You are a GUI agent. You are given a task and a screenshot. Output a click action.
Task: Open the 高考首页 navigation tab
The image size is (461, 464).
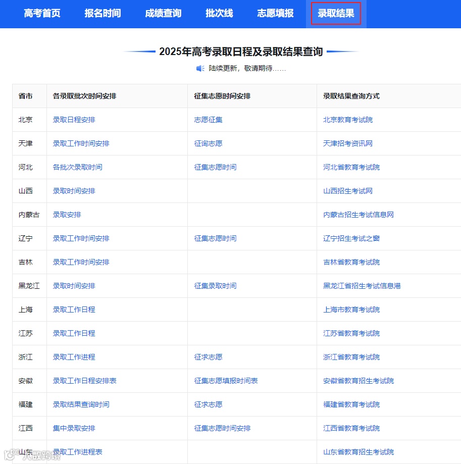(x=42, y=13)
